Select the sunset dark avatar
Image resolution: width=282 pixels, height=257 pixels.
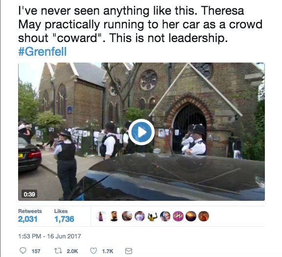click(191, 216)
